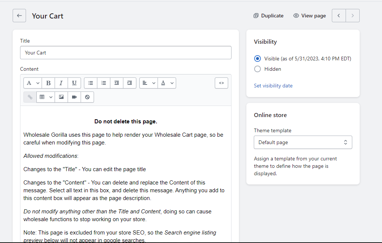Insert a video into content
This screenshot has height=243, width=382.
[x=74, y=97]
